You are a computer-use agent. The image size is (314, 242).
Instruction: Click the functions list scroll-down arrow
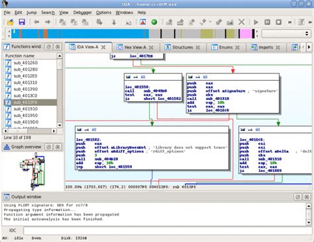pyautogui.click(x=60, y=126)
